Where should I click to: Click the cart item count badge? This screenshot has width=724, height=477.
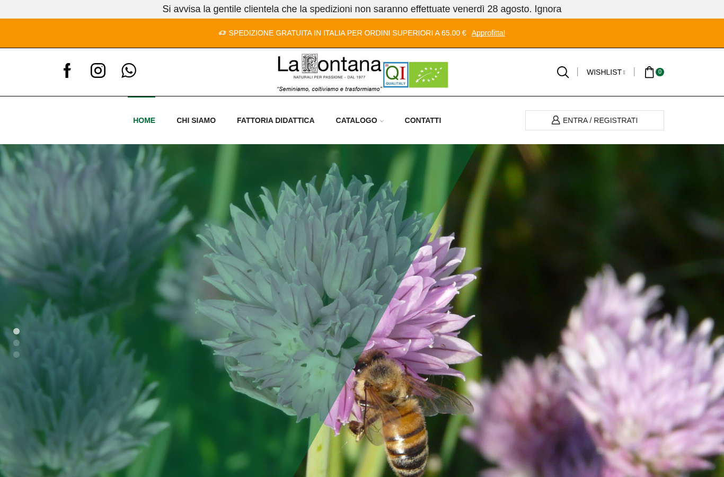tap(660, 72)
